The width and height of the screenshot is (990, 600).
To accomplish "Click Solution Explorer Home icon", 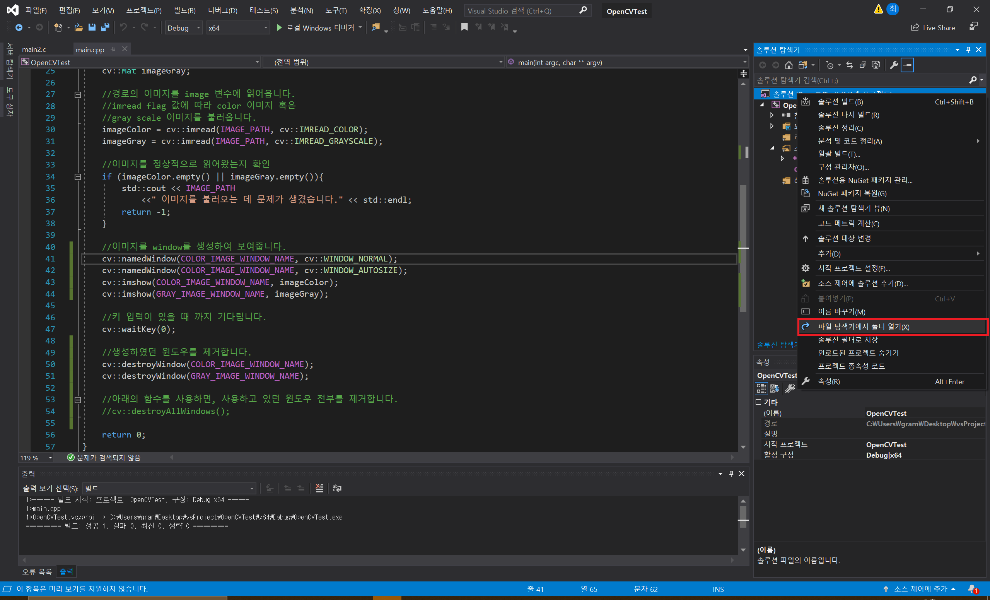I will pos(789,65).
